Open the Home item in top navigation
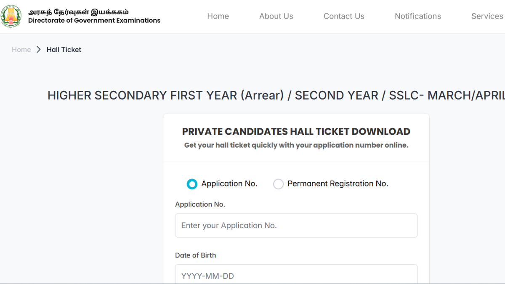The image size is (505, 284). click(x=218, y=16)
